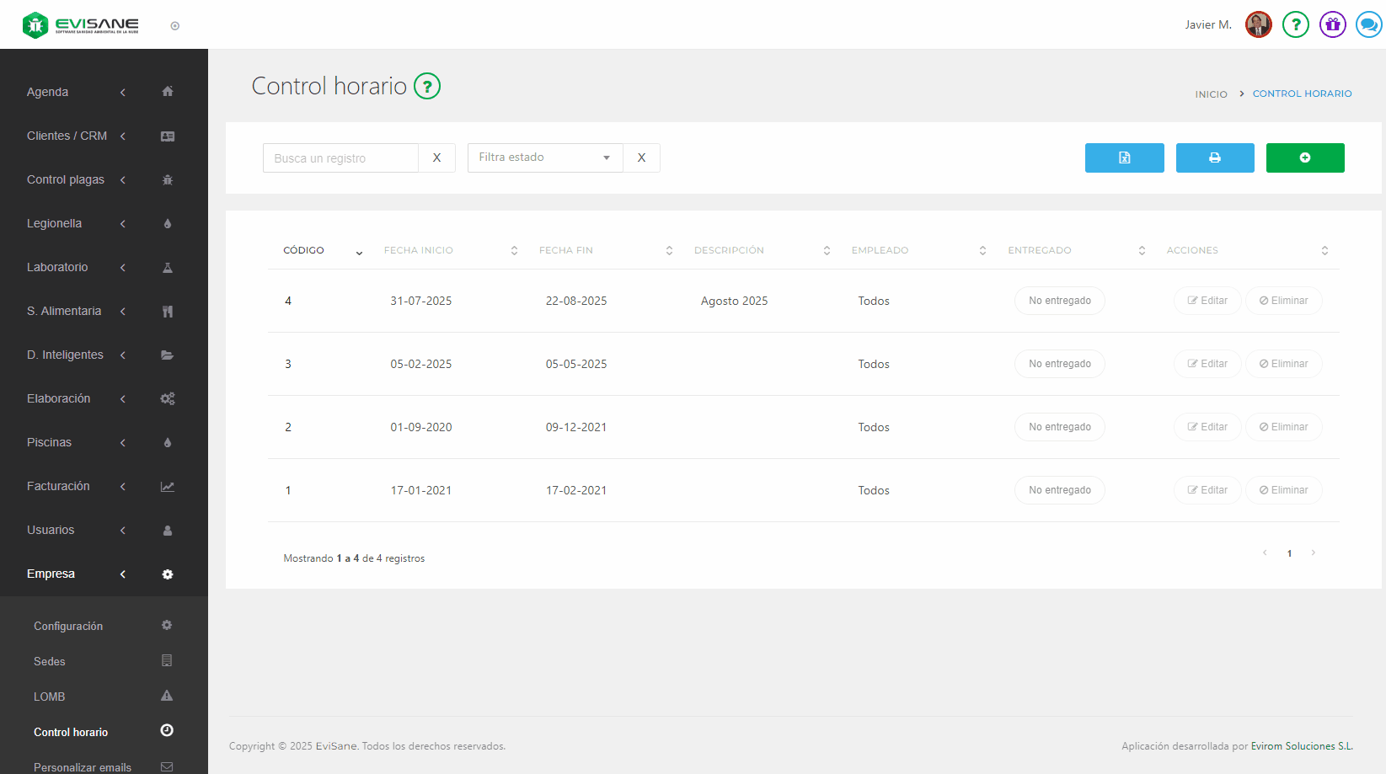Click the Usuarios person icon
The width and height of the screenshot is (1386, 774).
point(168,530)
